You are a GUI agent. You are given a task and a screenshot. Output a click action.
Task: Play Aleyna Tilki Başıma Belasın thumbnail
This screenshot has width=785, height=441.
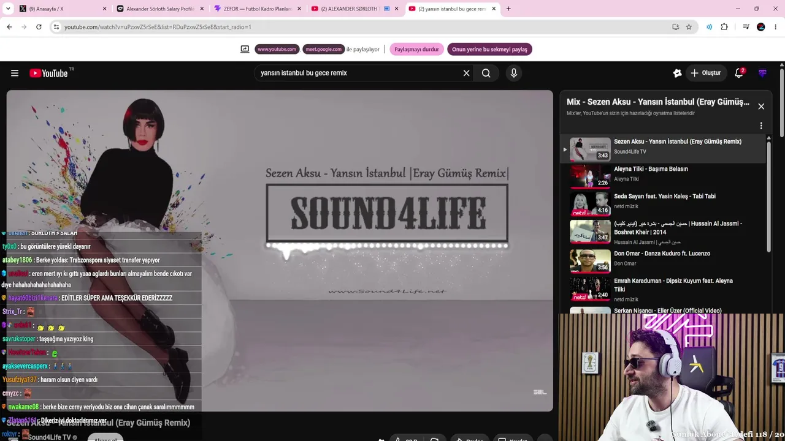[590, 176]
